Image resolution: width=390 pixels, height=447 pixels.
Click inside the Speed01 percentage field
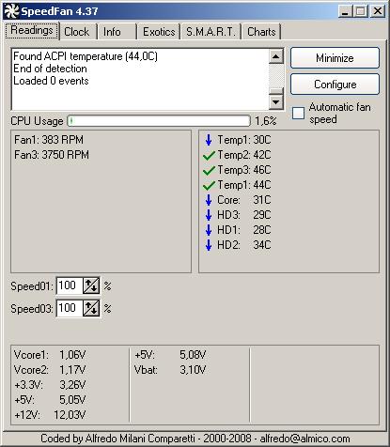70,285
